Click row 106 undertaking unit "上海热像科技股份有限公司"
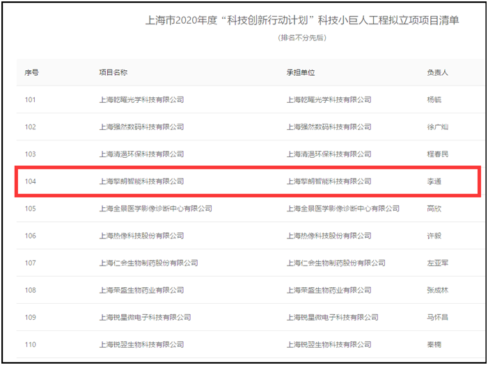This screenshot has height=365, width=488. point(329,236)
